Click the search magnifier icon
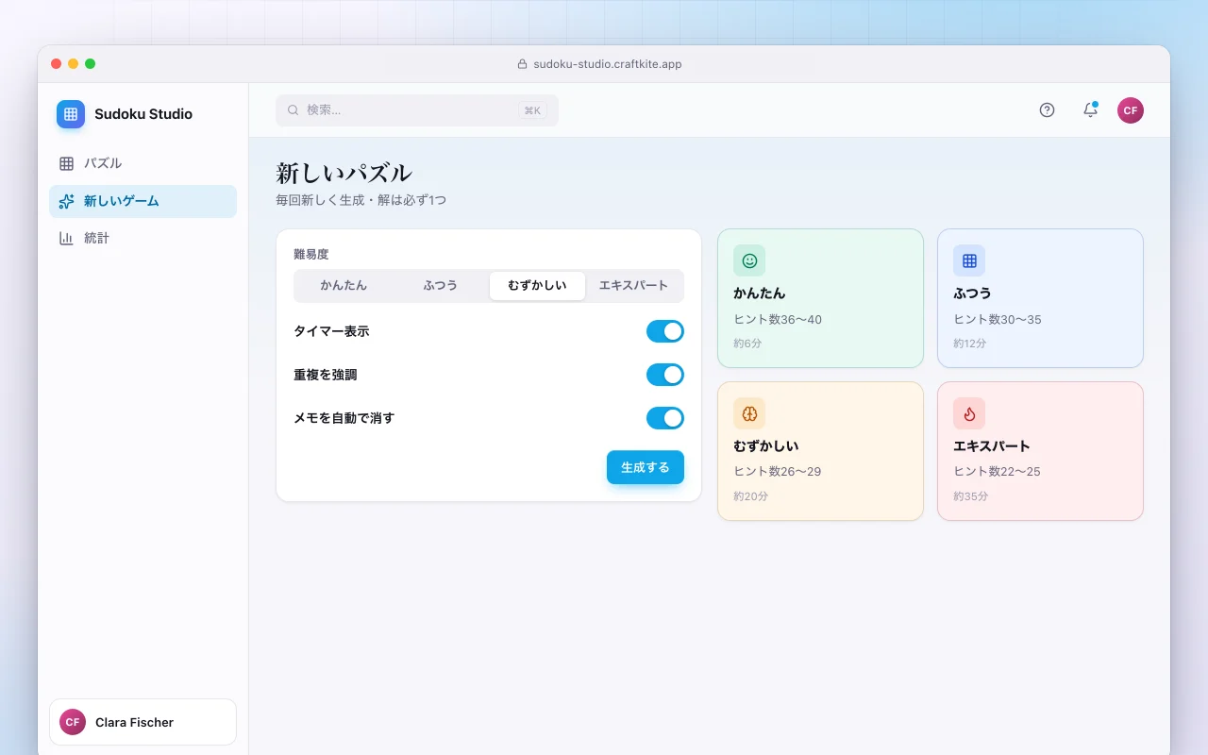This screenshot has width=1208, height=755. pos(294,110)
